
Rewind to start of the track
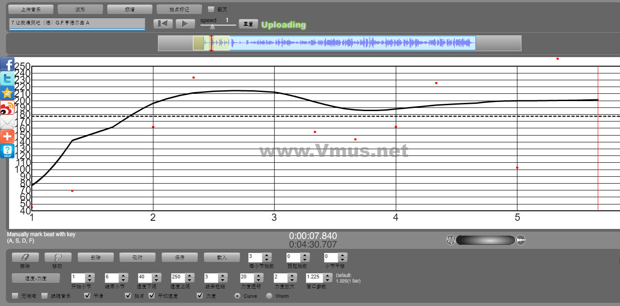(162, 24)
